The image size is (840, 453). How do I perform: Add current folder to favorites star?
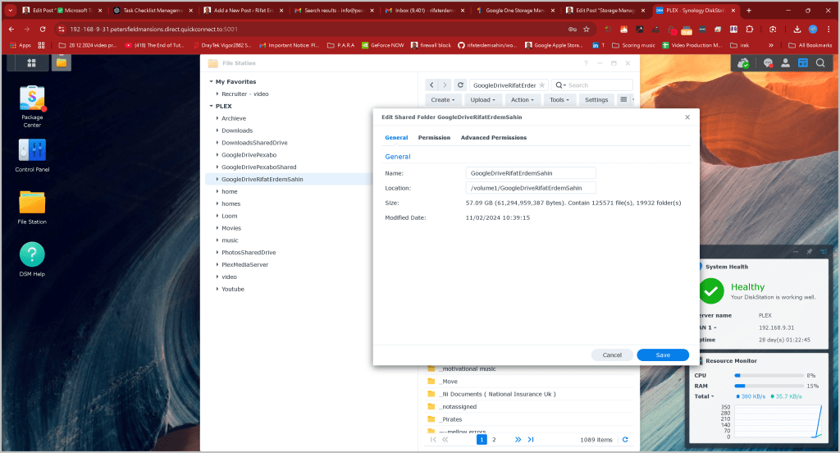point(541,85)
